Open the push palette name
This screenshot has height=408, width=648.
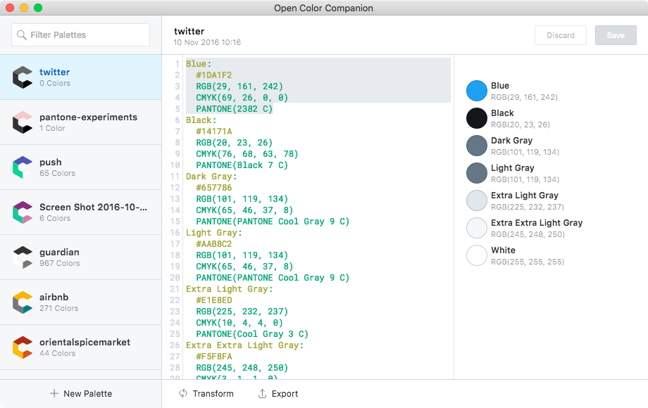coord(51,162)
